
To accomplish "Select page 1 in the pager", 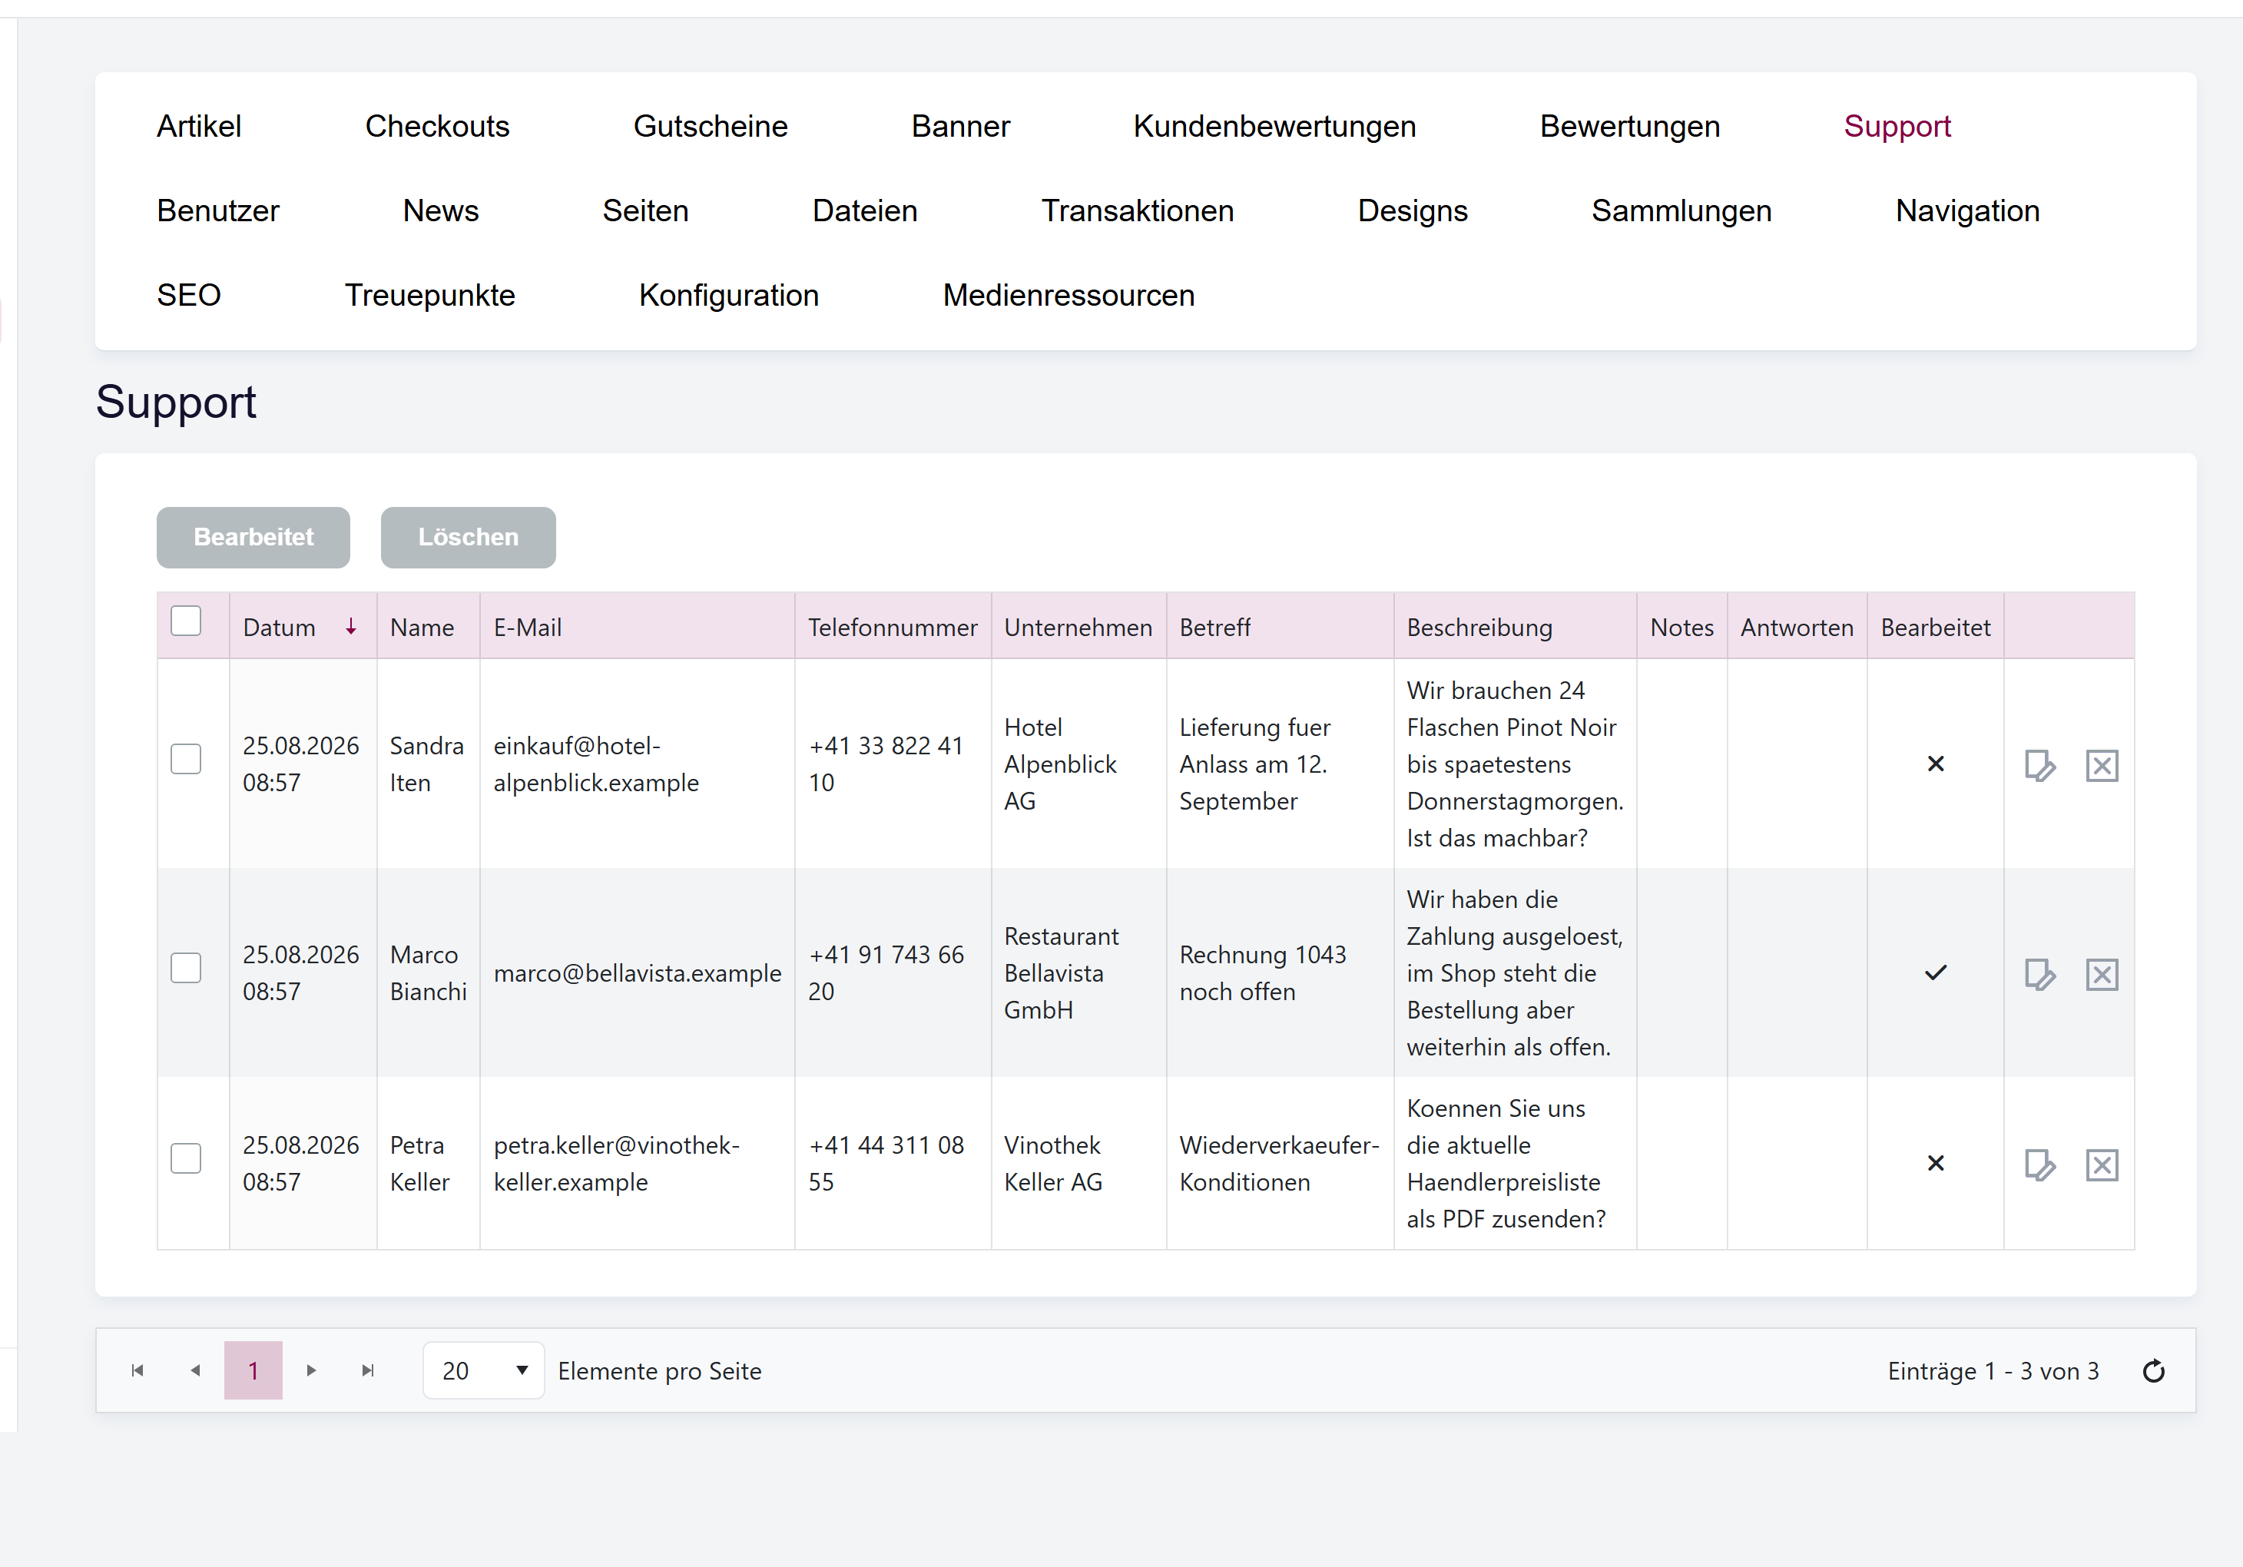I will [253, 1370].
